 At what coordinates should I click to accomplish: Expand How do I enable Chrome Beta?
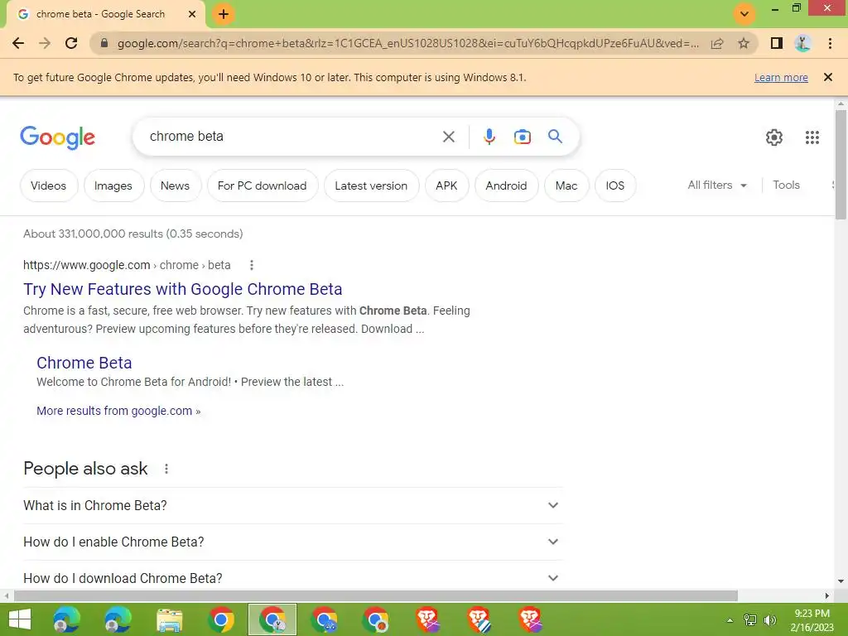click(x=292, y=542)
